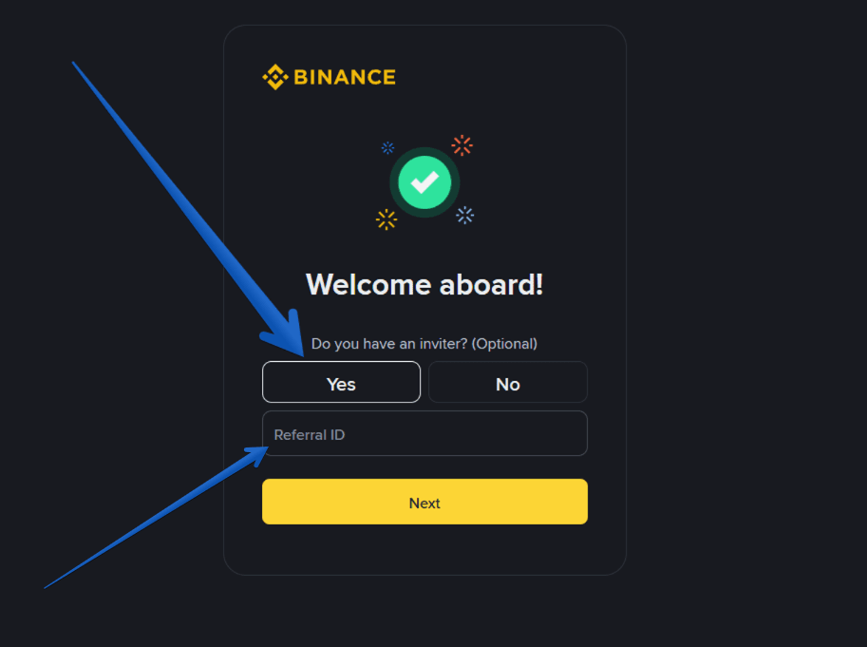The image size is (867, 647).
Task: Click the Binance diamond logo icon
Action: (274, 77)
